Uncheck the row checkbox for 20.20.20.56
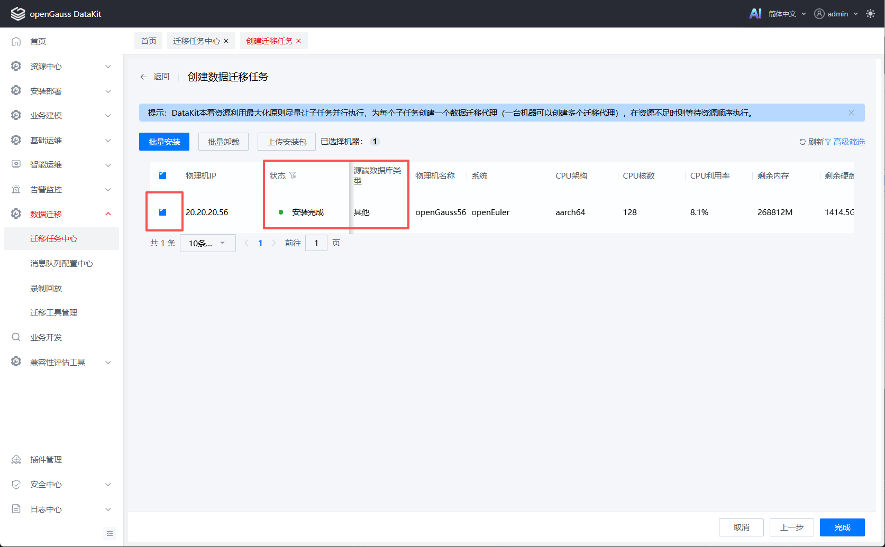 [162, 212]
